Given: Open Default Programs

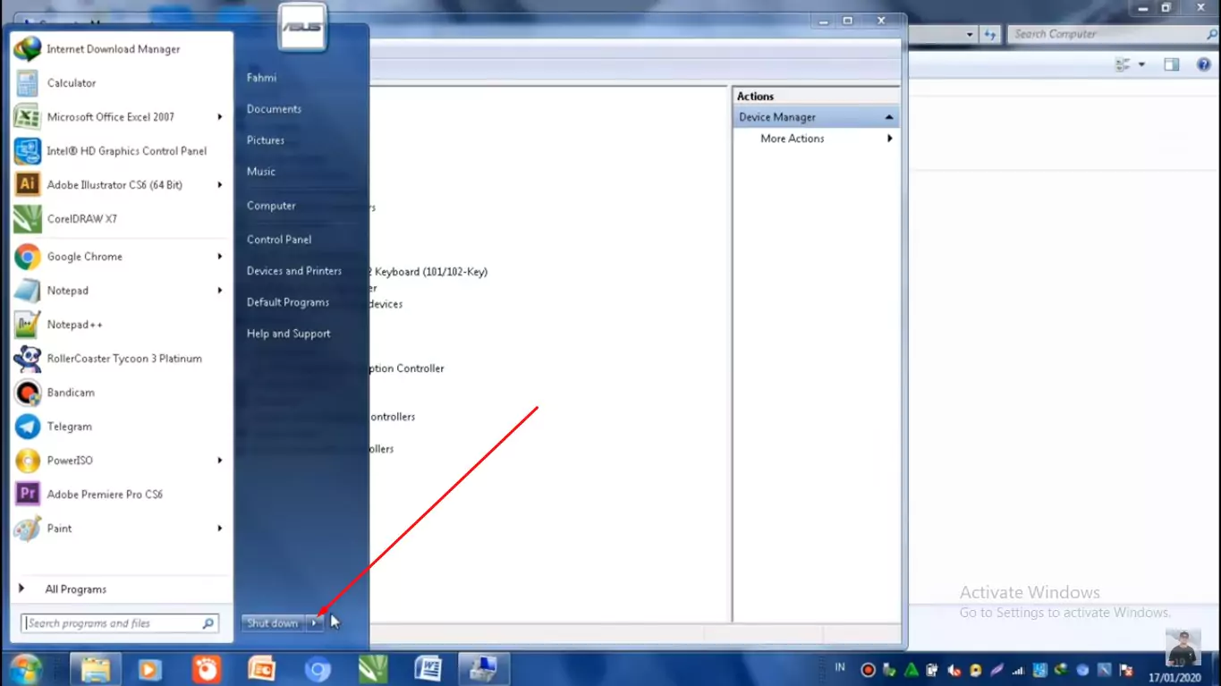Looking at the screenshot, I should [x=288, y=302].
